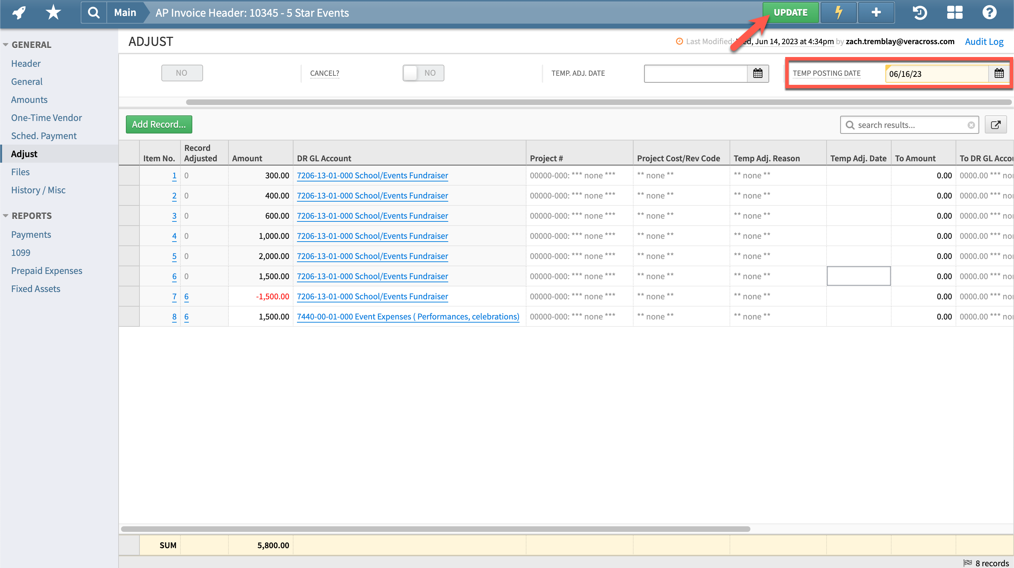Click the Add Record button
Image resolution: width=1014 pixels, height=568 pixels.
[x=159, y=124]
